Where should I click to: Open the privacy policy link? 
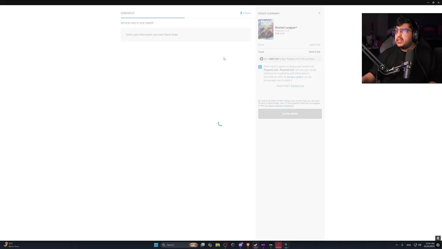(295, 77)
